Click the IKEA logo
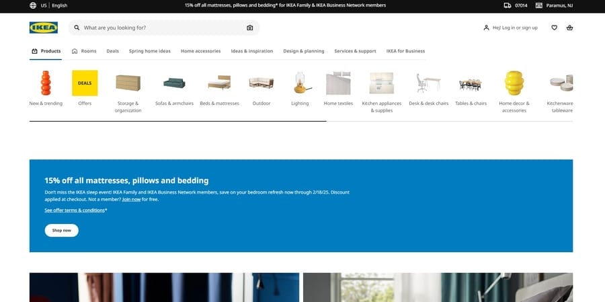Image resolution: width=605 pixels, height=302 pixels. click(44, 28)
